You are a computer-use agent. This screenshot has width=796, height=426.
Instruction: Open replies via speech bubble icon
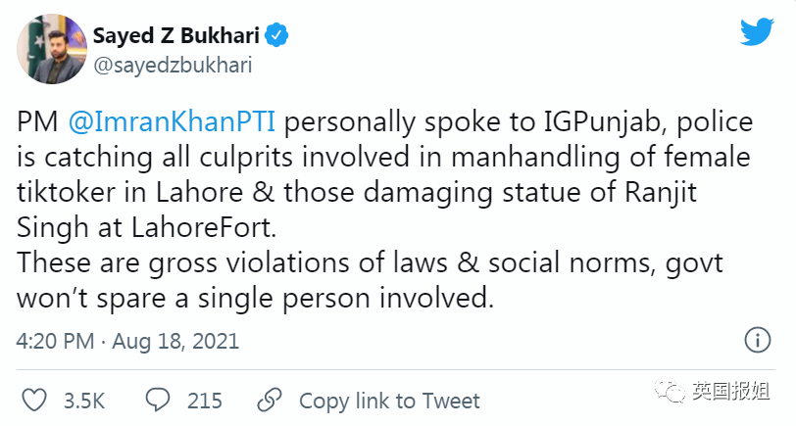(159, 400)
